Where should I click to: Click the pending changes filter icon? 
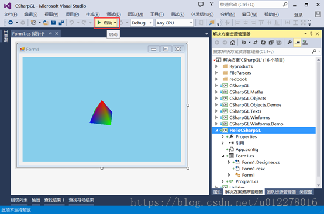(x=244, y=43)
